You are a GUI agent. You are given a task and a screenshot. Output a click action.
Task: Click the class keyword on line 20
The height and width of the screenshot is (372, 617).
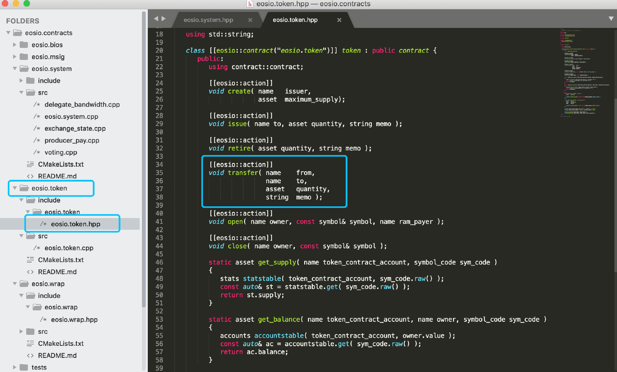coord(195,50)
